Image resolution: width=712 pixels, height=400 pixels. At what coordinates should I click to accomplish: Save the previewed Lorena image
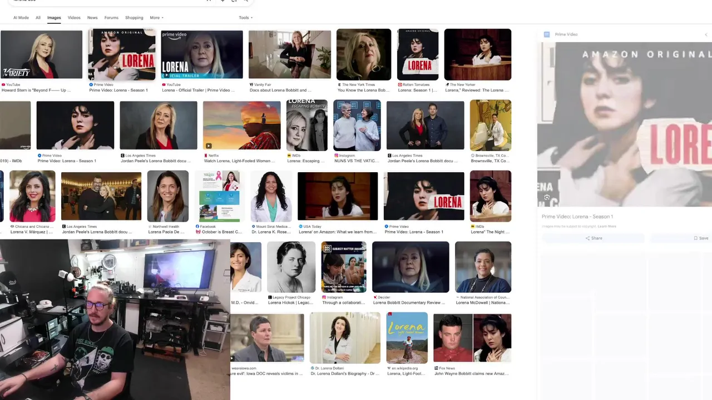pos(701,238)
